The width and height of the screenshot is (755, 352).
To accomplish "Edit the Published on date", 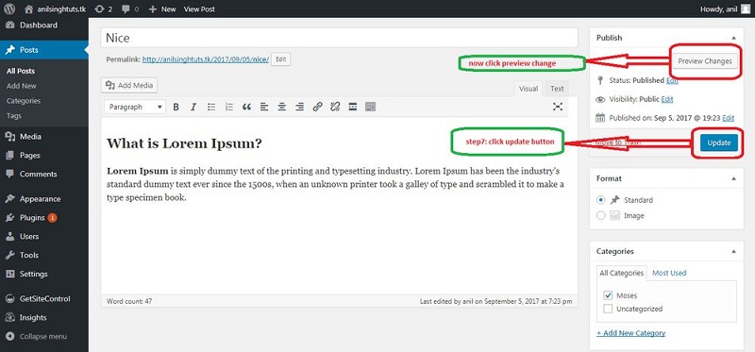I will pos(728,118).
